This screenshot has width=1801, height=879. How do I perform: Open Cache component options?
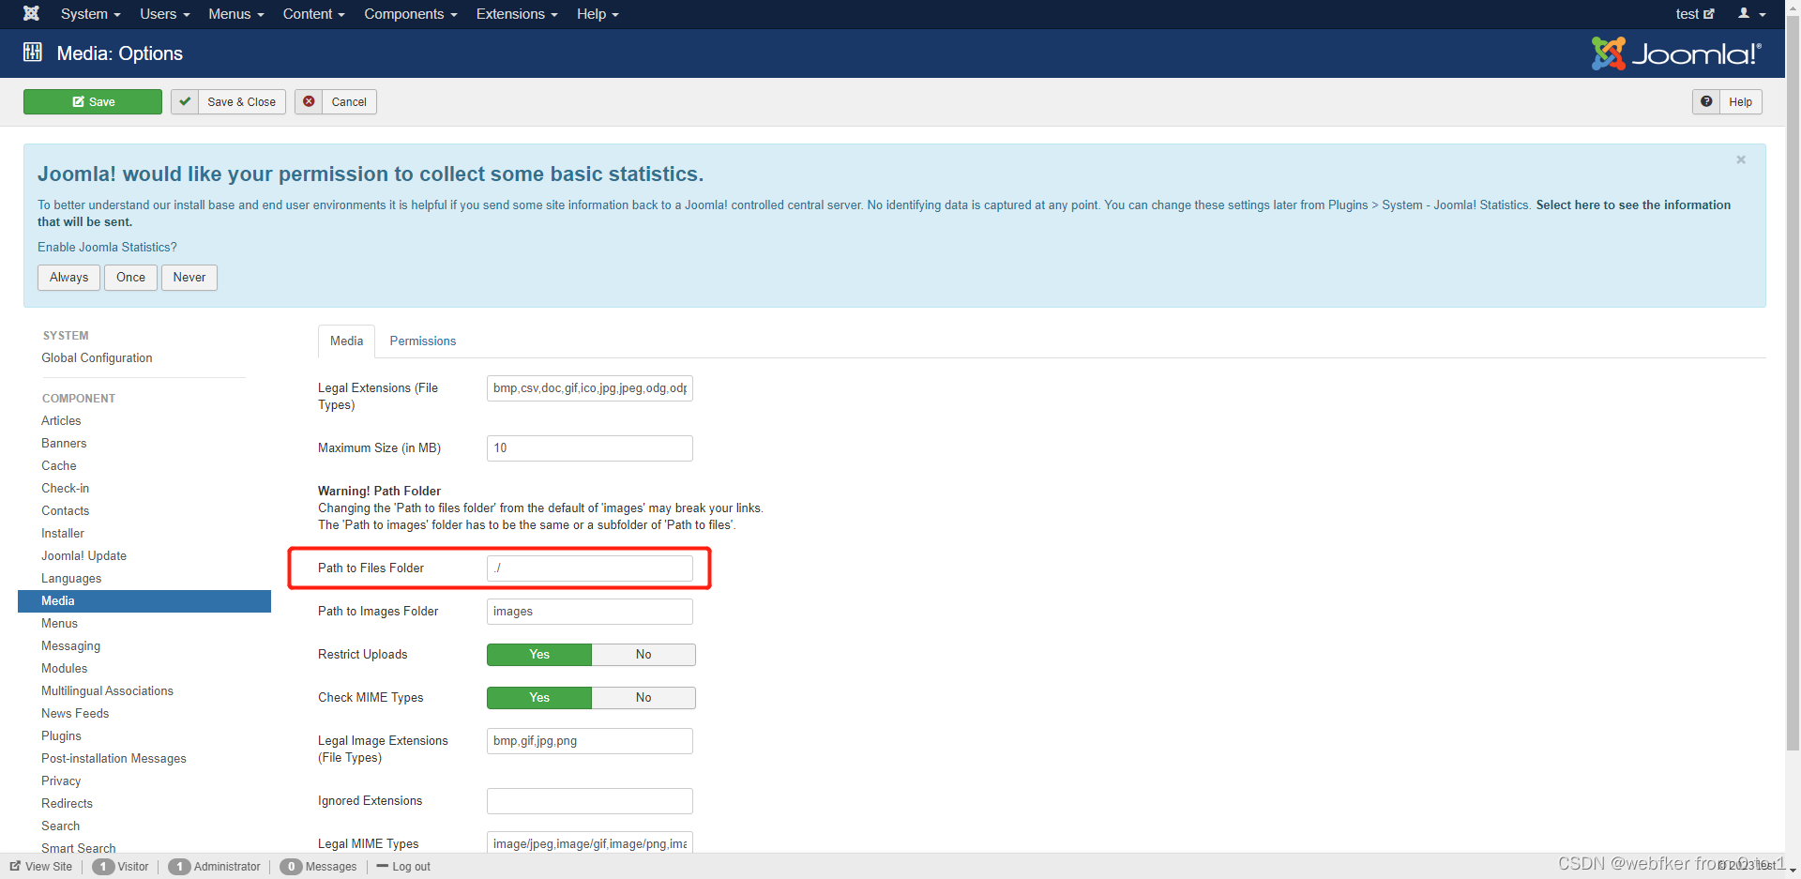pyautogui.click(x=59, y=466)
